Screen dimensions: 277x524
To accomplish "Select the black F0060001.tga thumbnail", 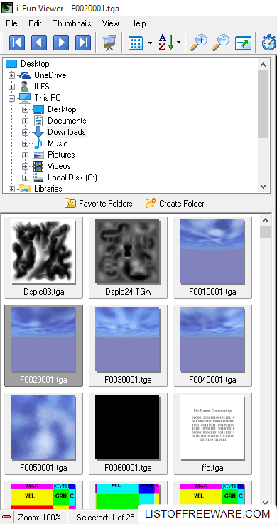I will (x=128, y=434).
